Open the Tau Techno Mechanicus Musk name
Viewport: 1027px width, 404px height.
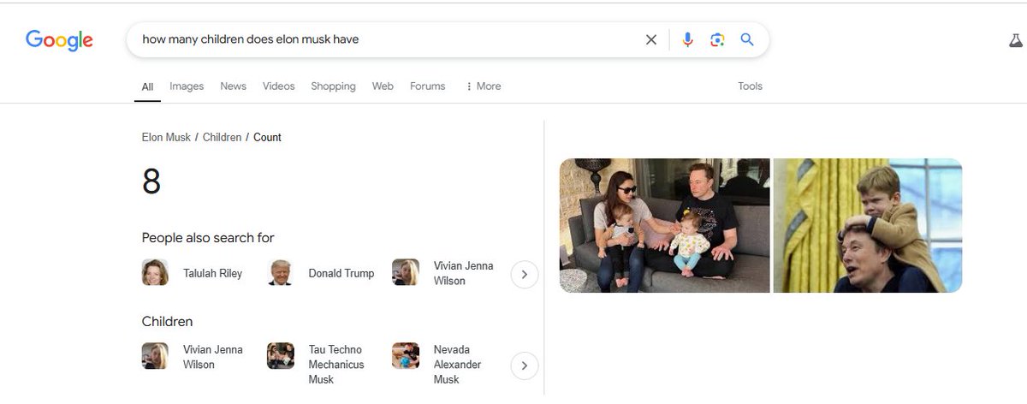[336, 365]
